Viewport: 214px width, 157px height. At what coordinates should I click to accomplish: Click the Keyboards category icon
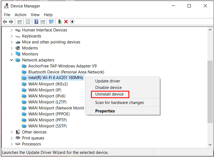click(x=18, y=36)
